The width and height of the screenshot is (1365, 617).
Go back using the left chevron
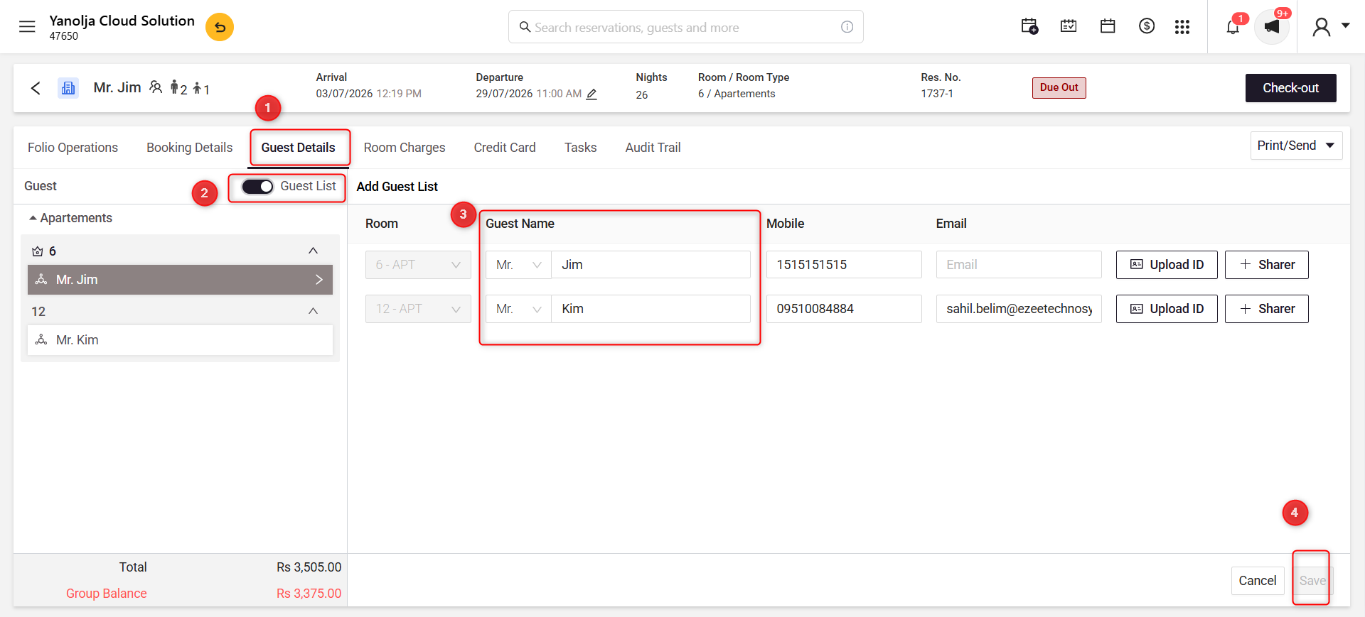point(36,88)
